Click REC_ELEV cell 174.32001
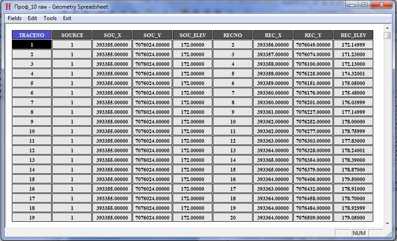Image resolution: width=397 pixels, height=241 pixels. [x=354, y=74]
